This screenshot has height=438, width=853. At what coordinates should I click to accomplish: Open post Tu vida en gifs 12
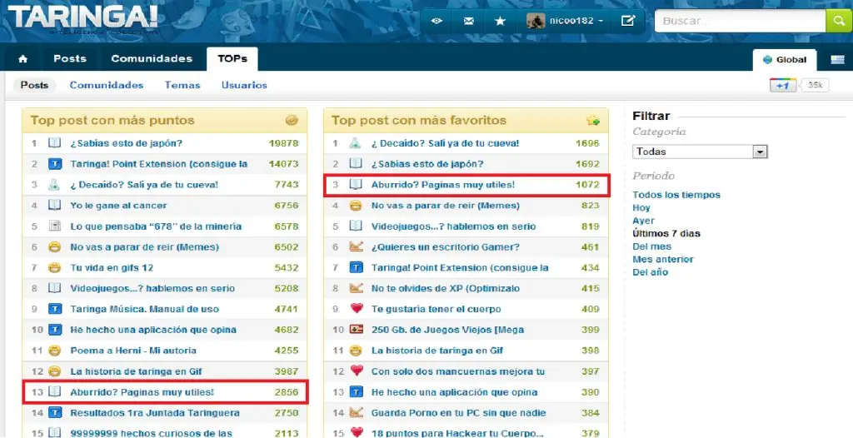coord(112,267)
